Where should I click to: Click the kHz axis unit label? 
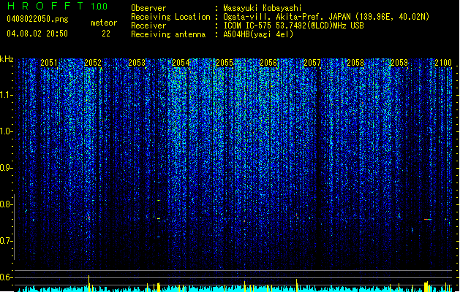pos(7,59)
